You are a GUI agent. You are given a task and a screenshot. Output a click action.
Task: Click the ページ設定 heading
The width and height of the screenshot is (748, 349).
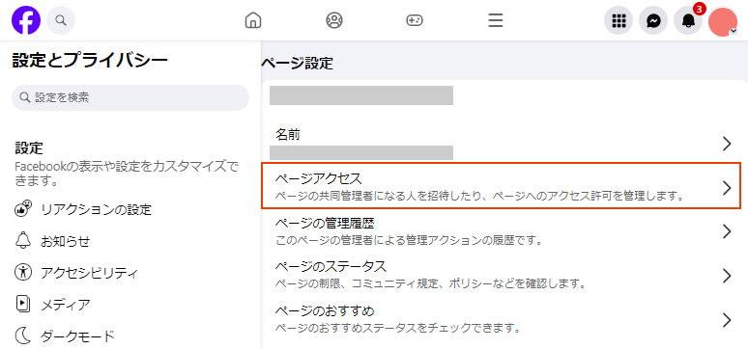[298, 64]
